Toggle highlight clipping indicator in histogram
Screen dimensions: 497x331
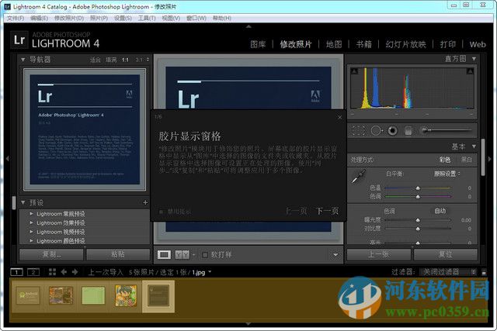470,71
